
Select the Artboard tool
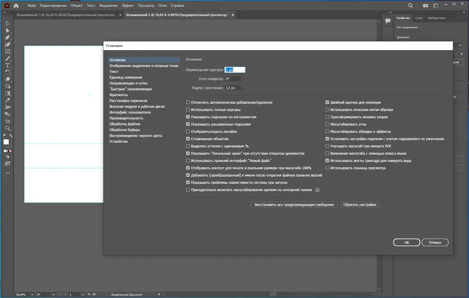tap(8, 121)
